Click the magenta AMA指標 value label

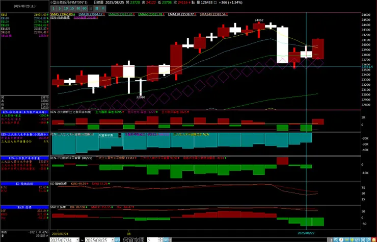coord(86,17)
